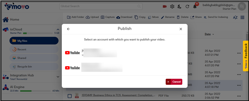
Task: Click the My files folder icon
Action: pos(14,41)
